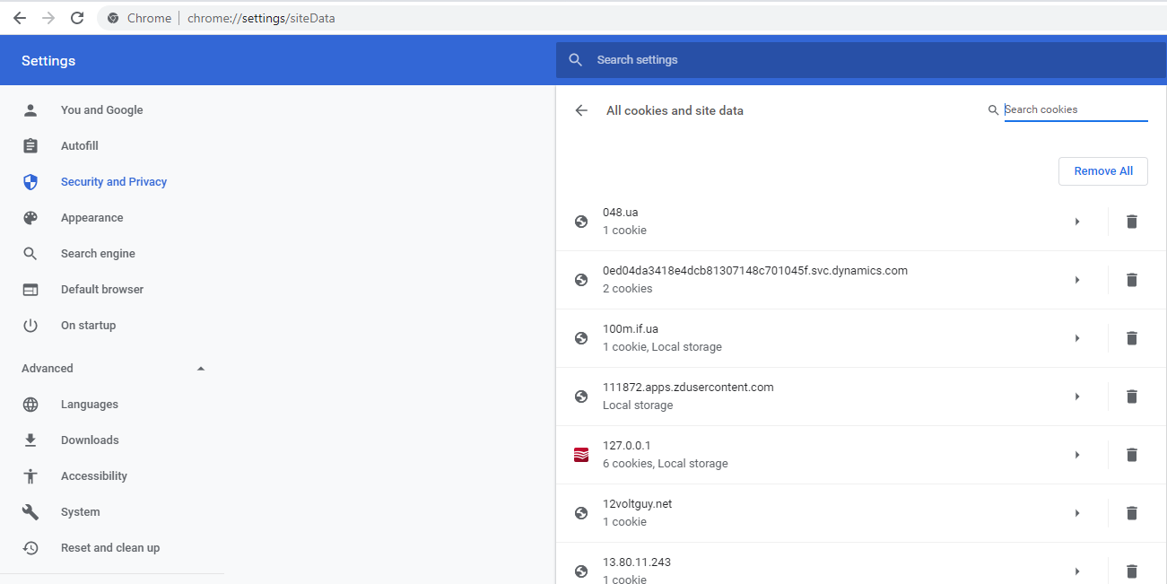
Task: Click the globe icon for Languages
Action: 30,405
